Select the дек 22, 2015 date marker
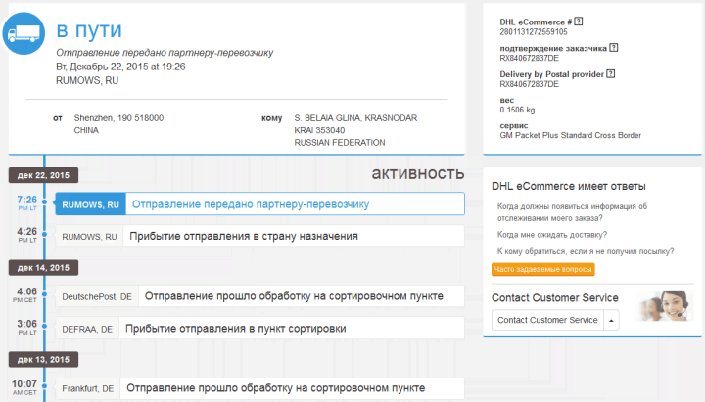Screen dimensions: 705x402 (43, 175)
